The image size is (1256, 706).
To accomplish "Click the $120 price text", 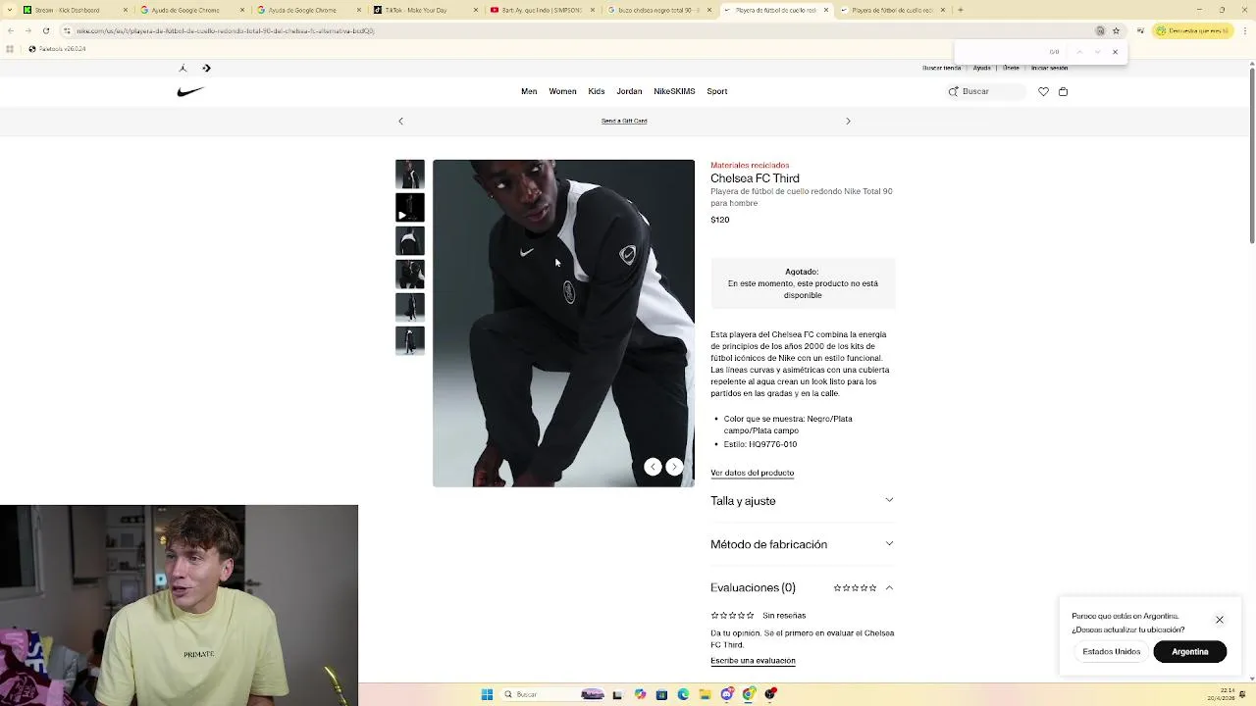I will 720,220.
